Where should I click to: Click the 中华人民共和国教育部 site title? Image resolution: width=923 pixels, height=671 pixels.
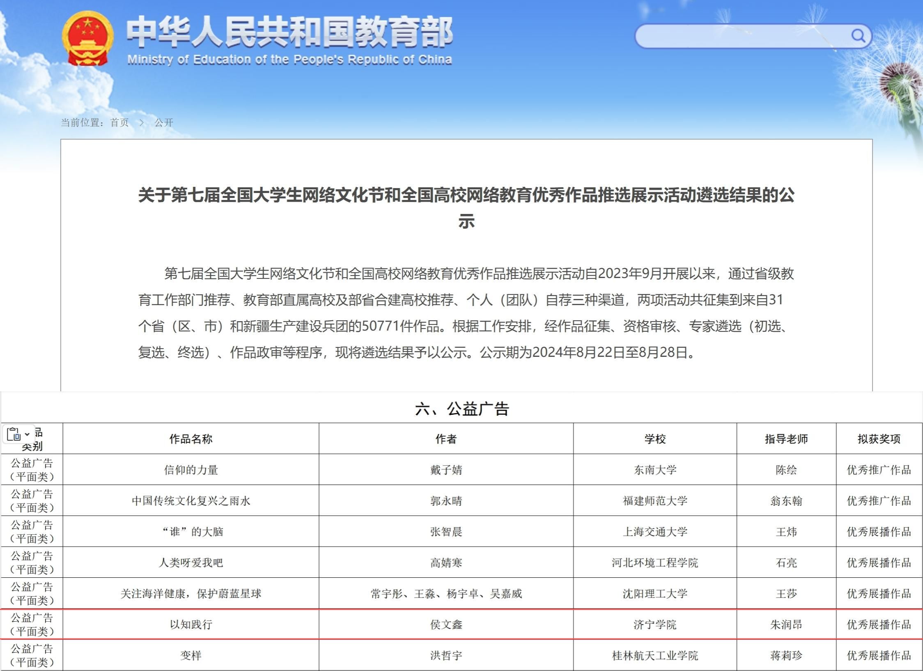(x=289, y=32)
